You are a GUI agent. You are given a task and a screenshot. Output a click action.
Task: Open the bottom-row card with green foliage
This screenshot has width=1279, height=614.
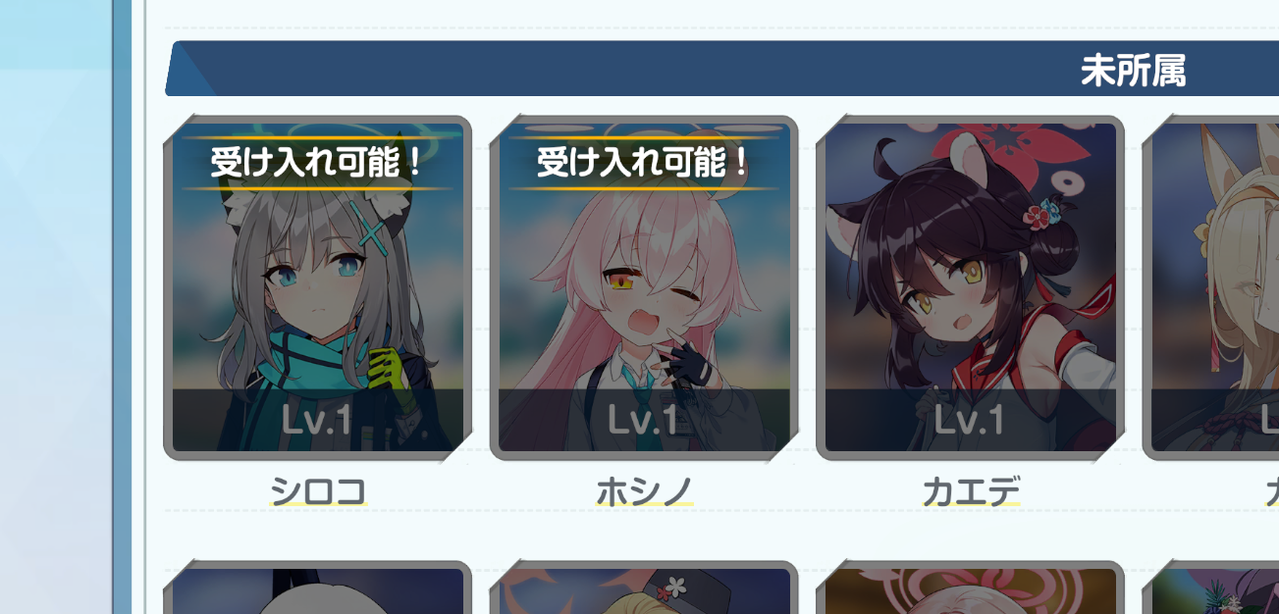(x=1211, y=588)
